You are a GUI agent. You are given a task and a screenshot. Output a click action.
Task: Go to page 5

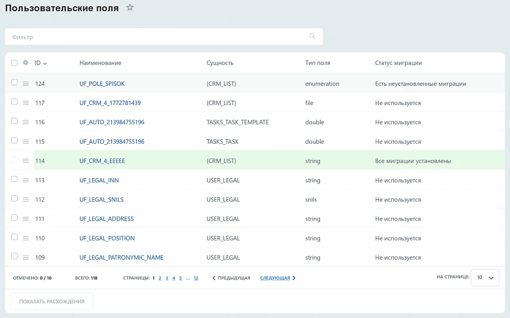pyautogui.click(x=180, y=278)
